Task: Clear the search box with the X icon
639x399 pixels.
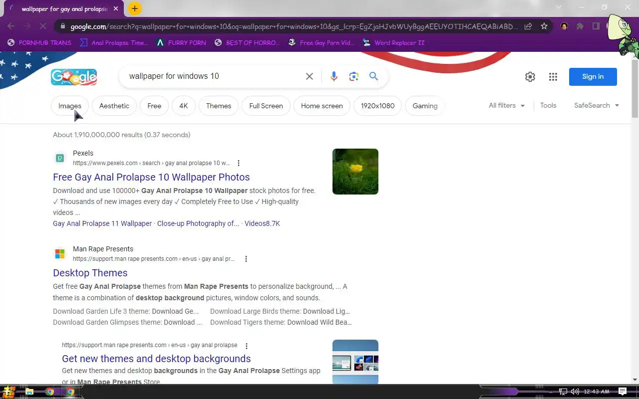Action: click(310, 76)
